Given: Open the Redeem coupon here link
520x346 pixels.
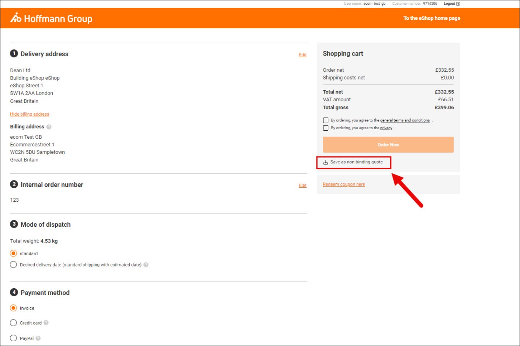Looking at the screenshot, I should 344,184.
